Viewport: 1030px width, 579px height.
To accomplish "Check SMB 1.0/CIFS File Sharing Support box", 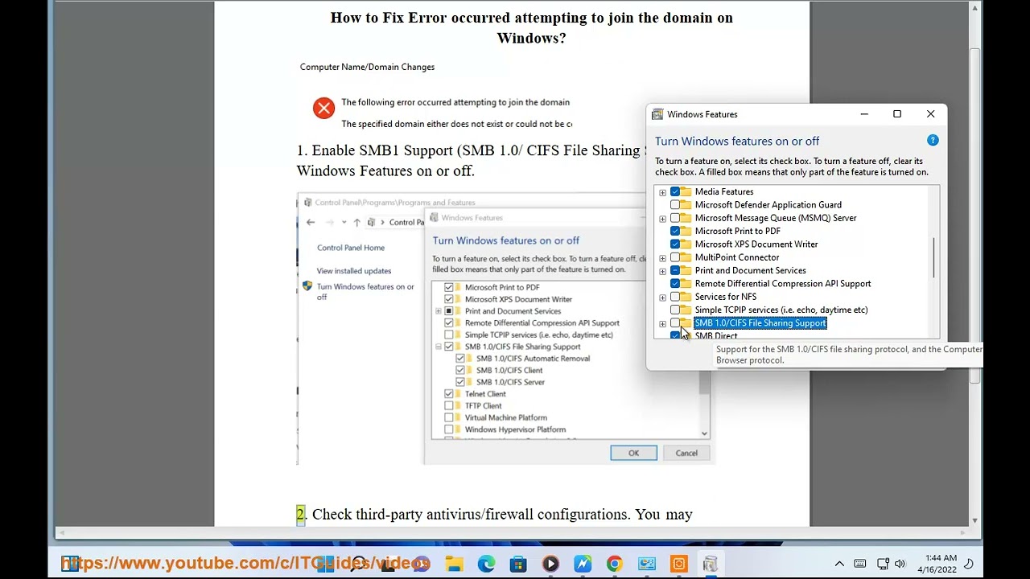I will tap(675, 322).
